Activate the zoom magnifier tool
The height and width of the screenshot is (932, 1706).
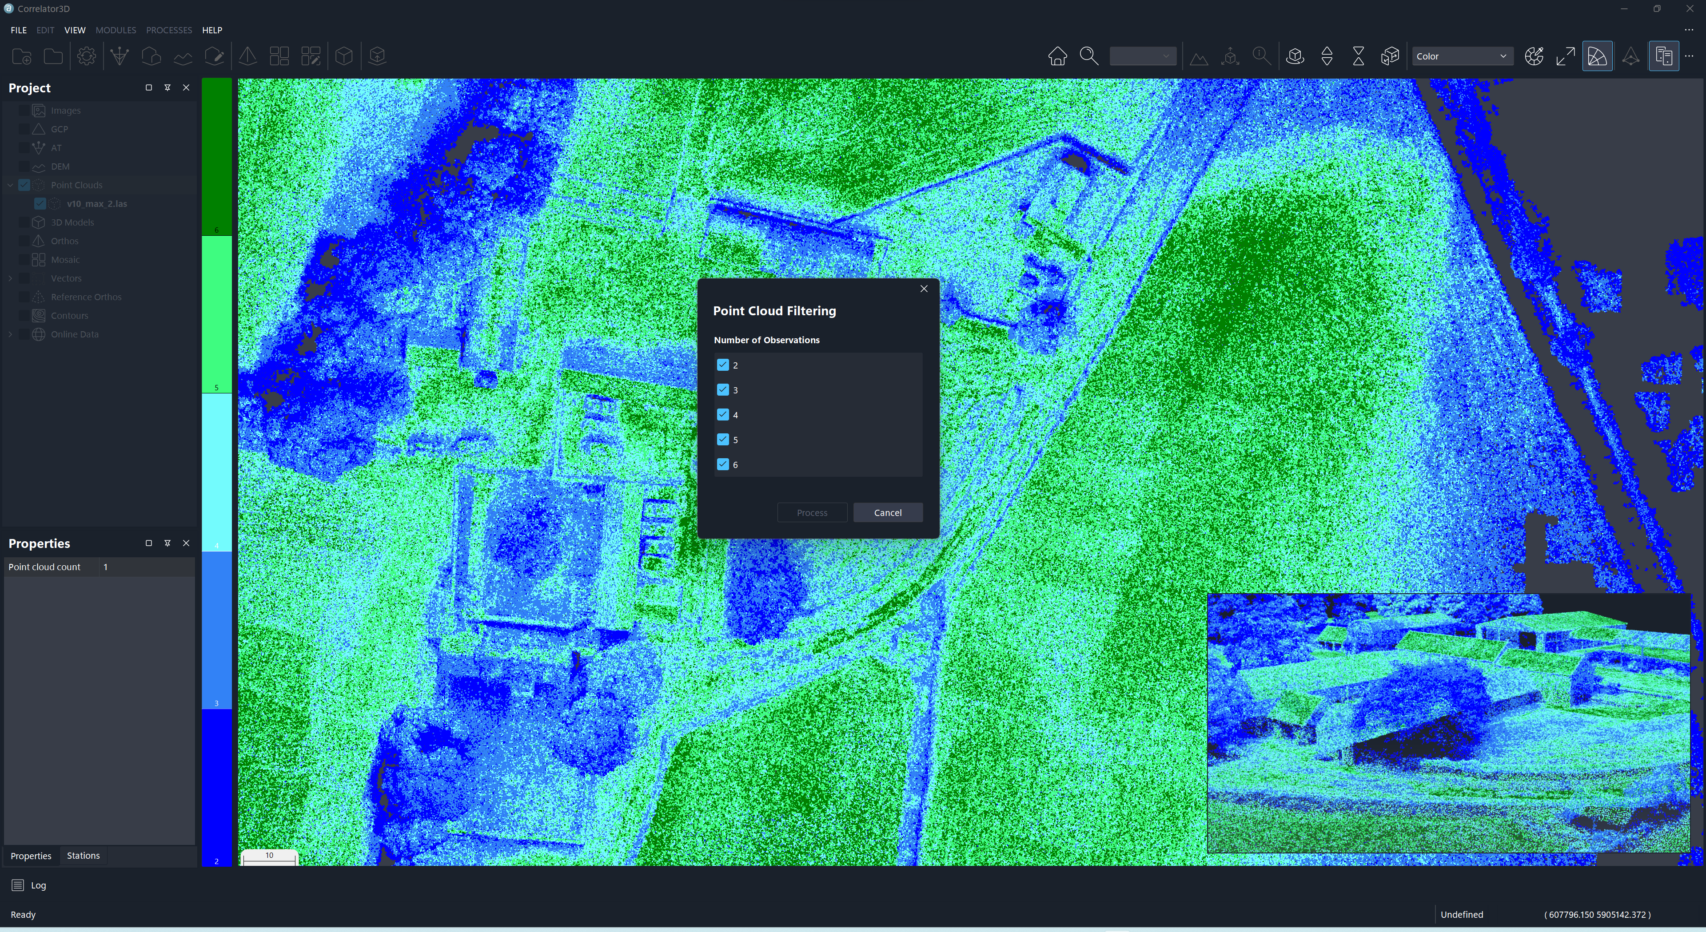pos(1089,56)
